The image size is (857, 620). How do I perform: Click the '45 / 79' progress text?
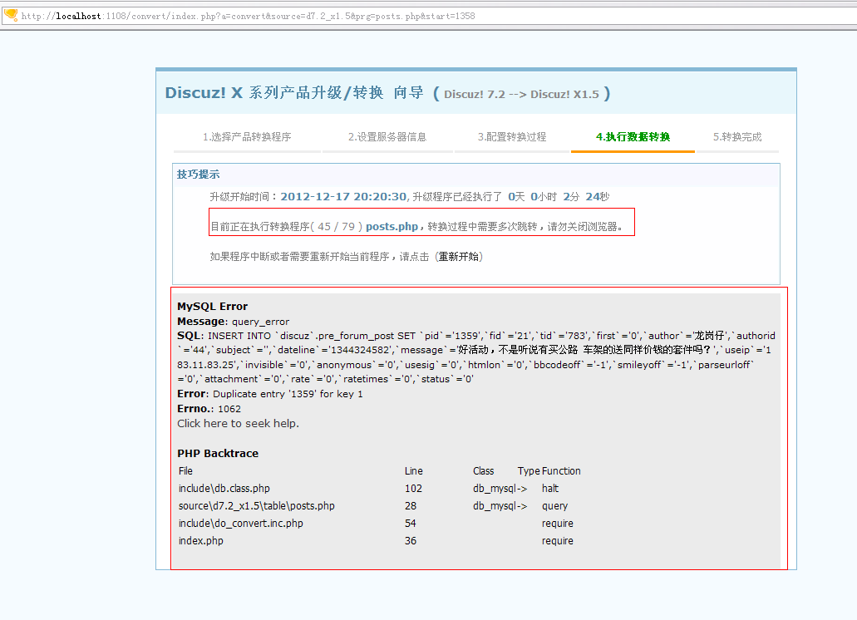pyautogui.click(x=336, y=227)
